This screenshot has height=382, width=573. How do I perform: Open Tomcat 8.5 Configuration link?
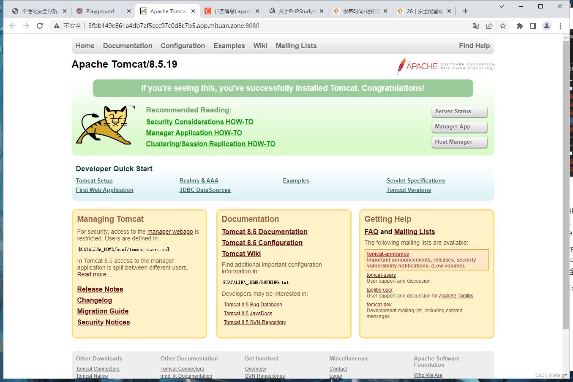pos(262,243)
